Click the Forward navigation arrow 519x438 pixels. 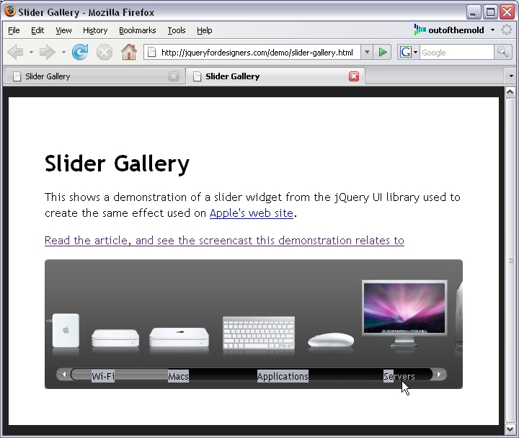tap(47, 52)
